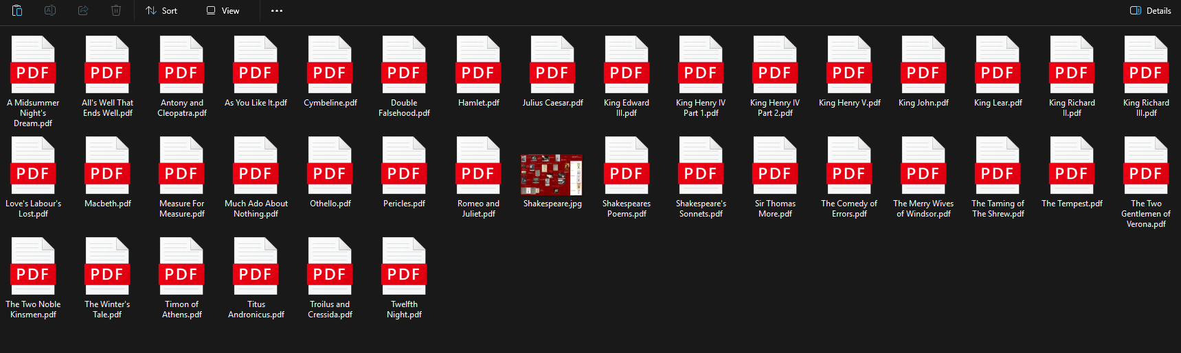This screenshot has width=1181, height=353.
Task: Select the Twelfth Night.pdf file
Action: [x=404, y=267]
